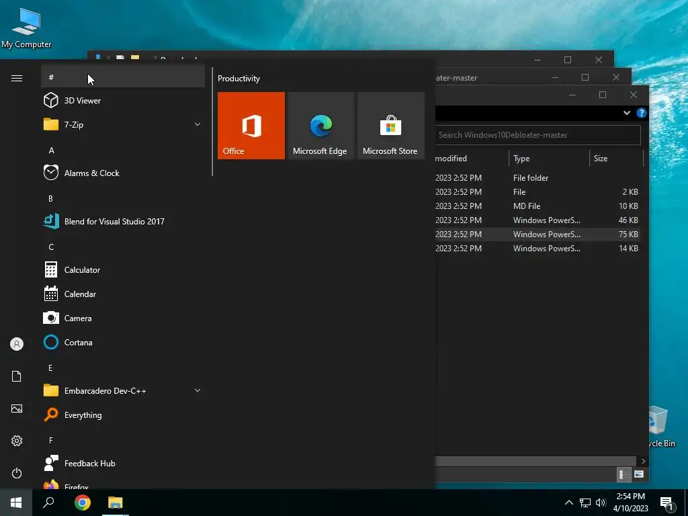Click the C letter header in app list
Image resolution: width=688 pixels, height=516 pixels.
[x=51, y=247]
